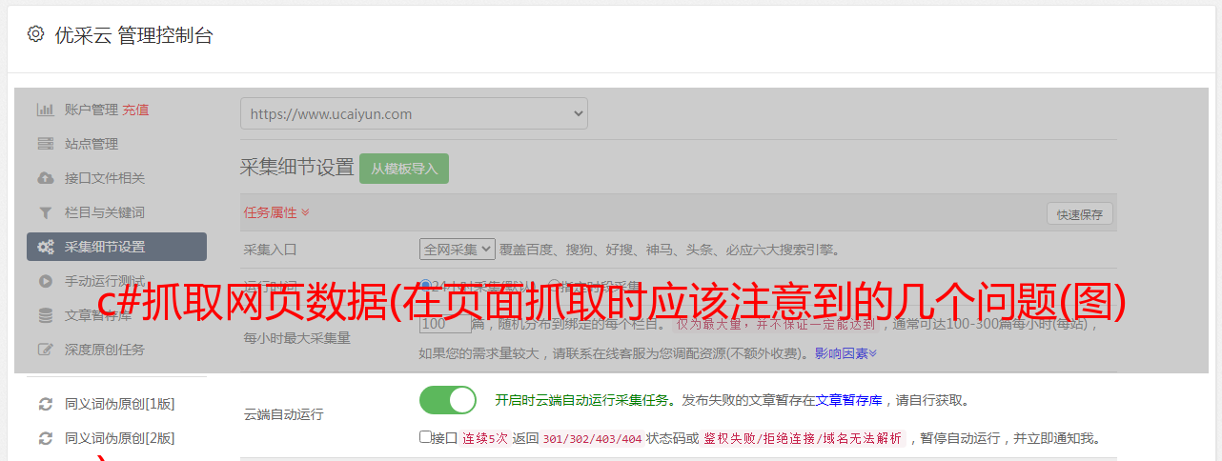This screenshot has height=461, width=1222.
Task: Click the refresh icon for 同义词伪原创[1版]
Action: coord(45,404)
